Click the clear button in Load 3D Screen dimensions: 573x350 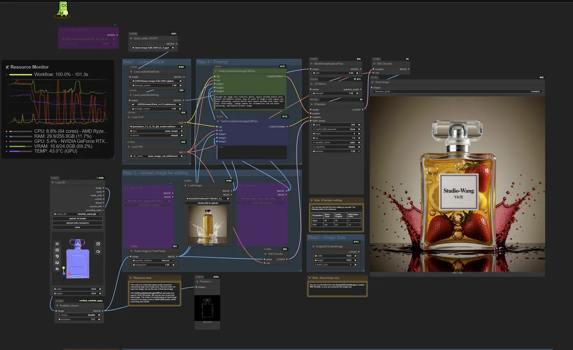[x=78, y=227]
